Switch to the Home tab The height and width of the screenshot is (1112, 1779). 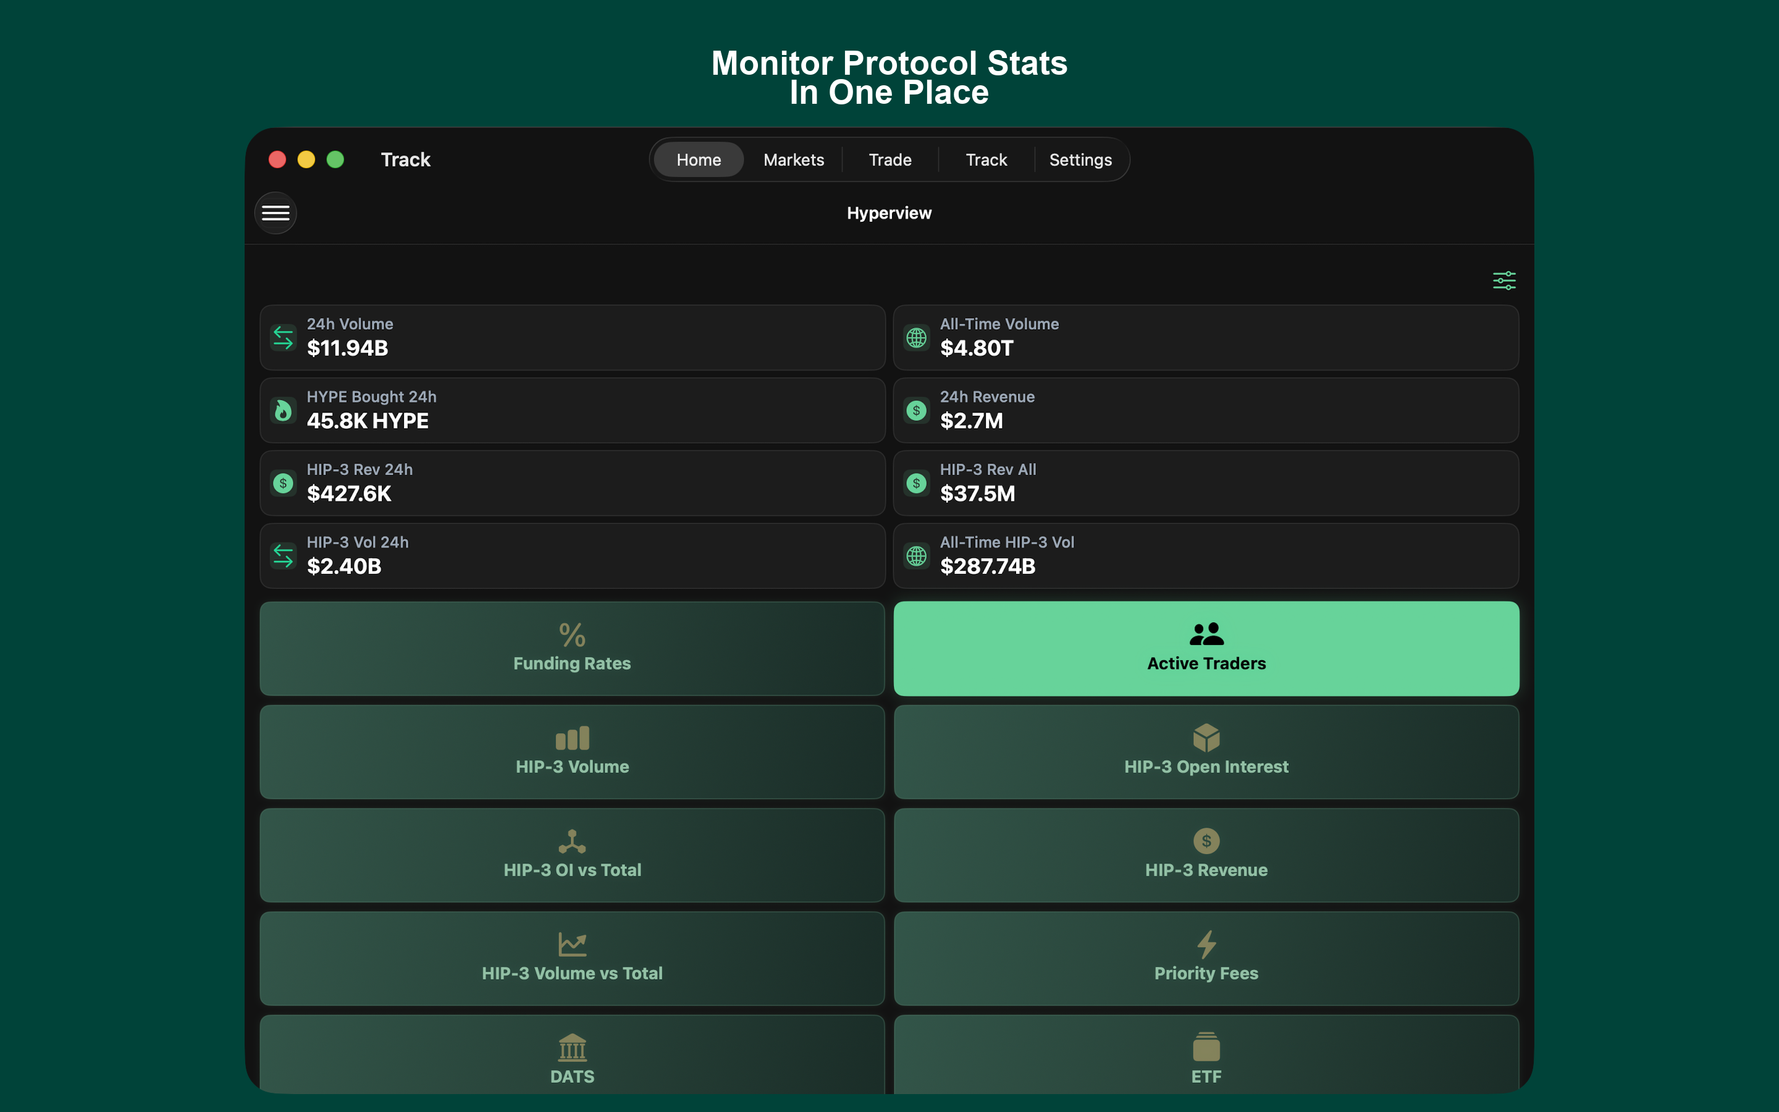(699, 159)
